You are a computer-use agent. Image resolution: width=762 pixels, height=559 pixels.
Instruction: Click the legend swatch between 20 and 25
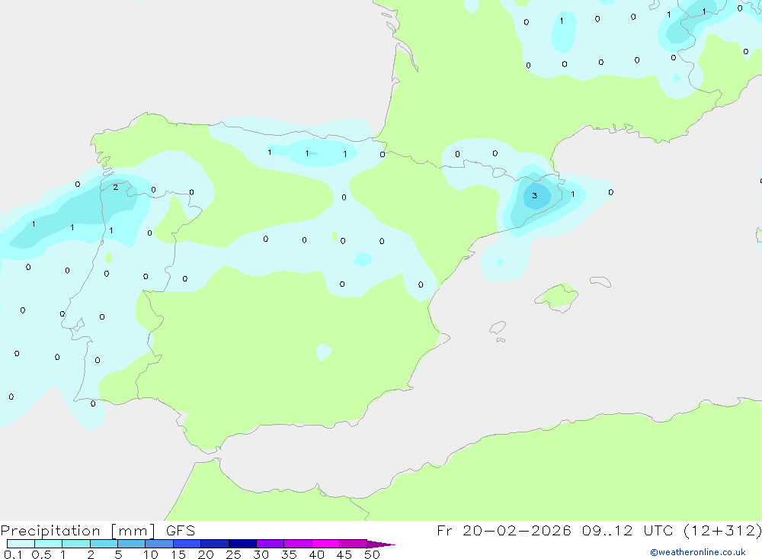coord(214,544)
